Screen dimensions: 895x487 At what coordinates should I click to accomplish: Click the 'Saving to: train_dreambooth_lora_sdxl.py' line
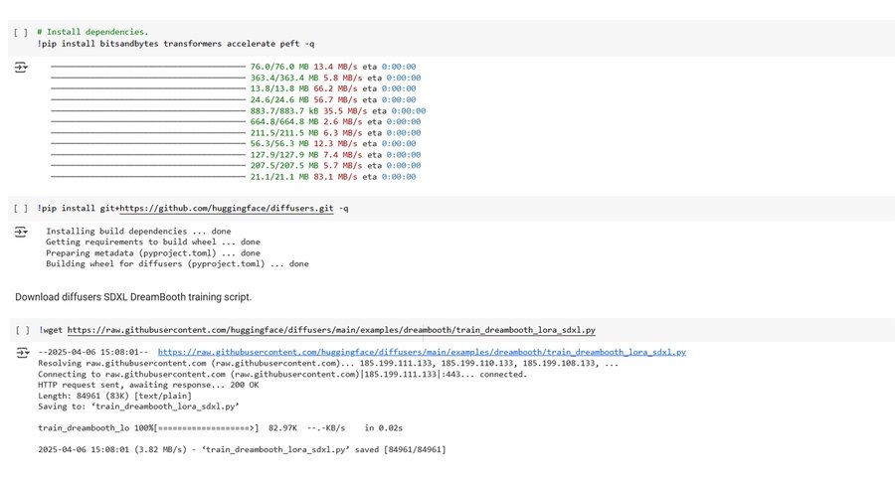pos(138,406)
